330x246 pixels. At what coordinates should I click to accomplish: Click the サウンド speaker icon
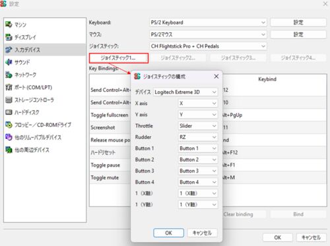(x=9, y=62)
